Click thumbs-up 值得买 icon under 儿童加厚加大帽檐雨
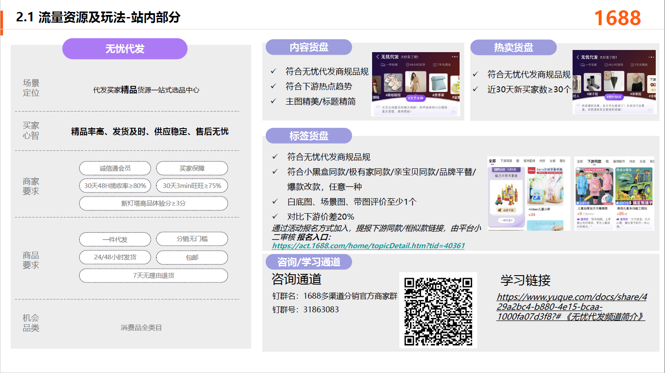665x373 pixels. coord(578,219)
